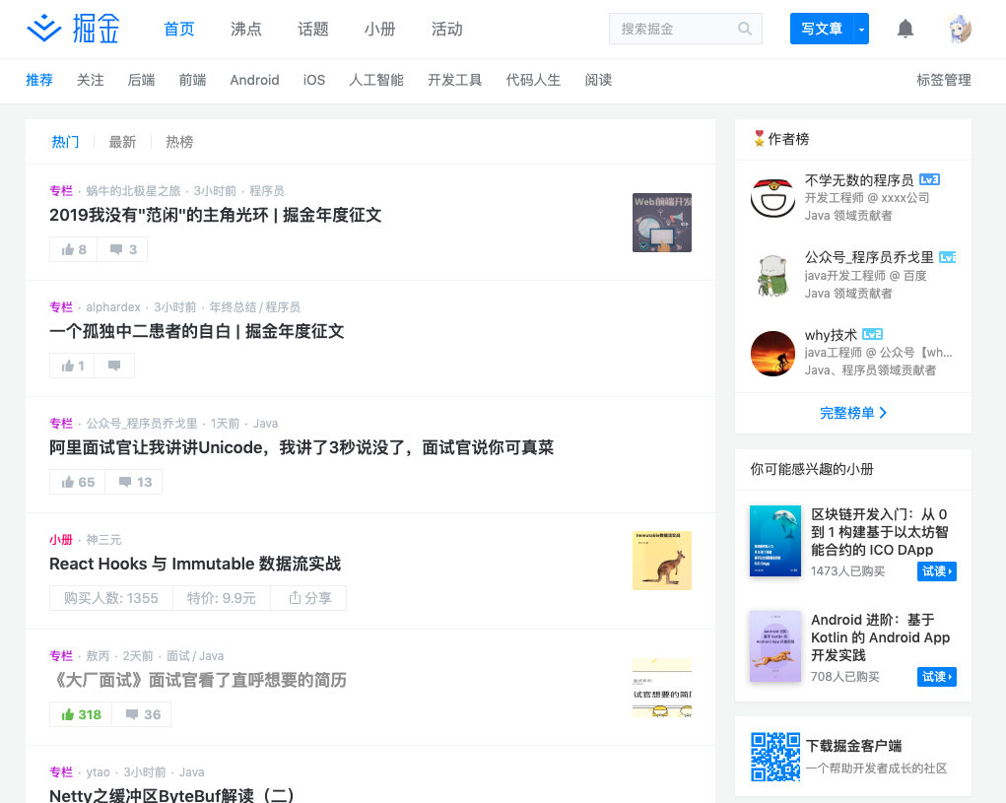Switch feed sorting to 最新
Screen dimensions: 1006x803
point(122,142)
